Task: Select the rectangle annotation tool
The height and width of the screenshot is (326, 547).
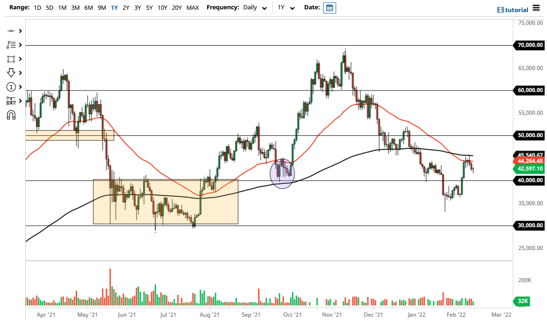Action: pyautogui.click(x=12, y=59)
